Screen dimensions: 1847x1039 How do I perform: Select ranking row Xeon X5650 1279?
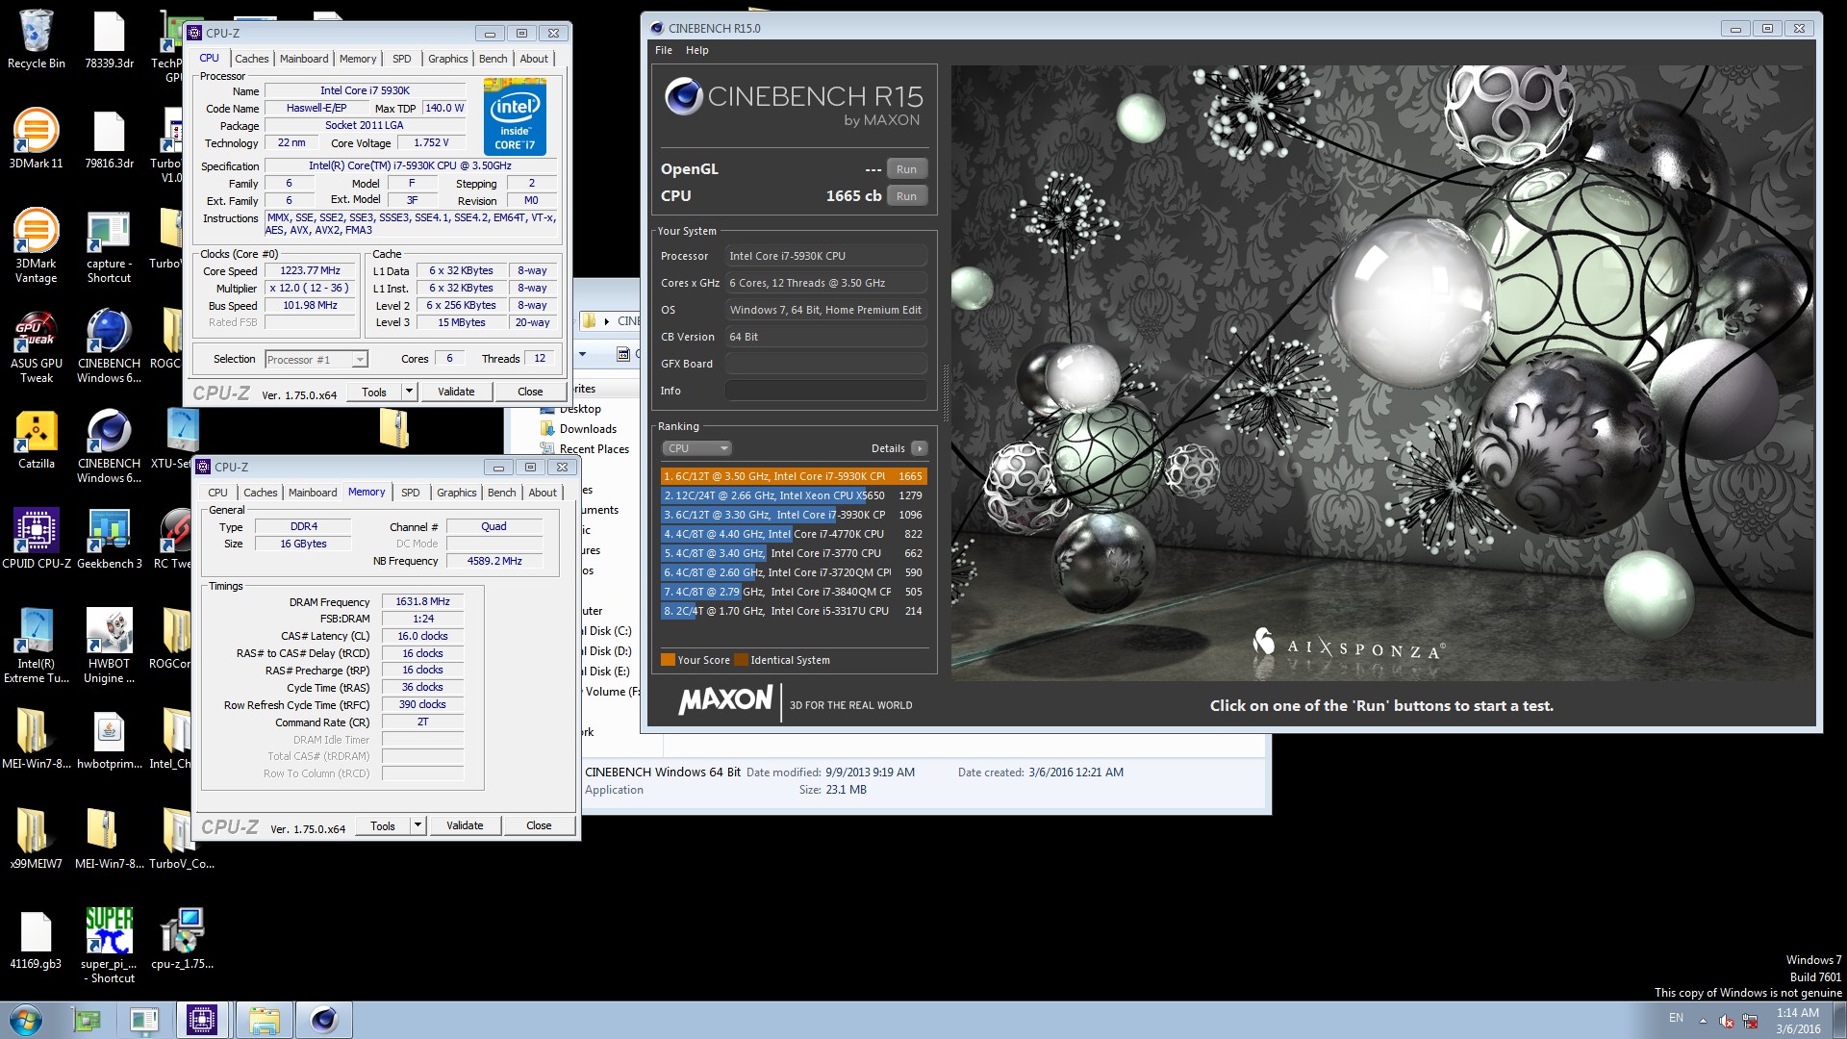(794, 495)
